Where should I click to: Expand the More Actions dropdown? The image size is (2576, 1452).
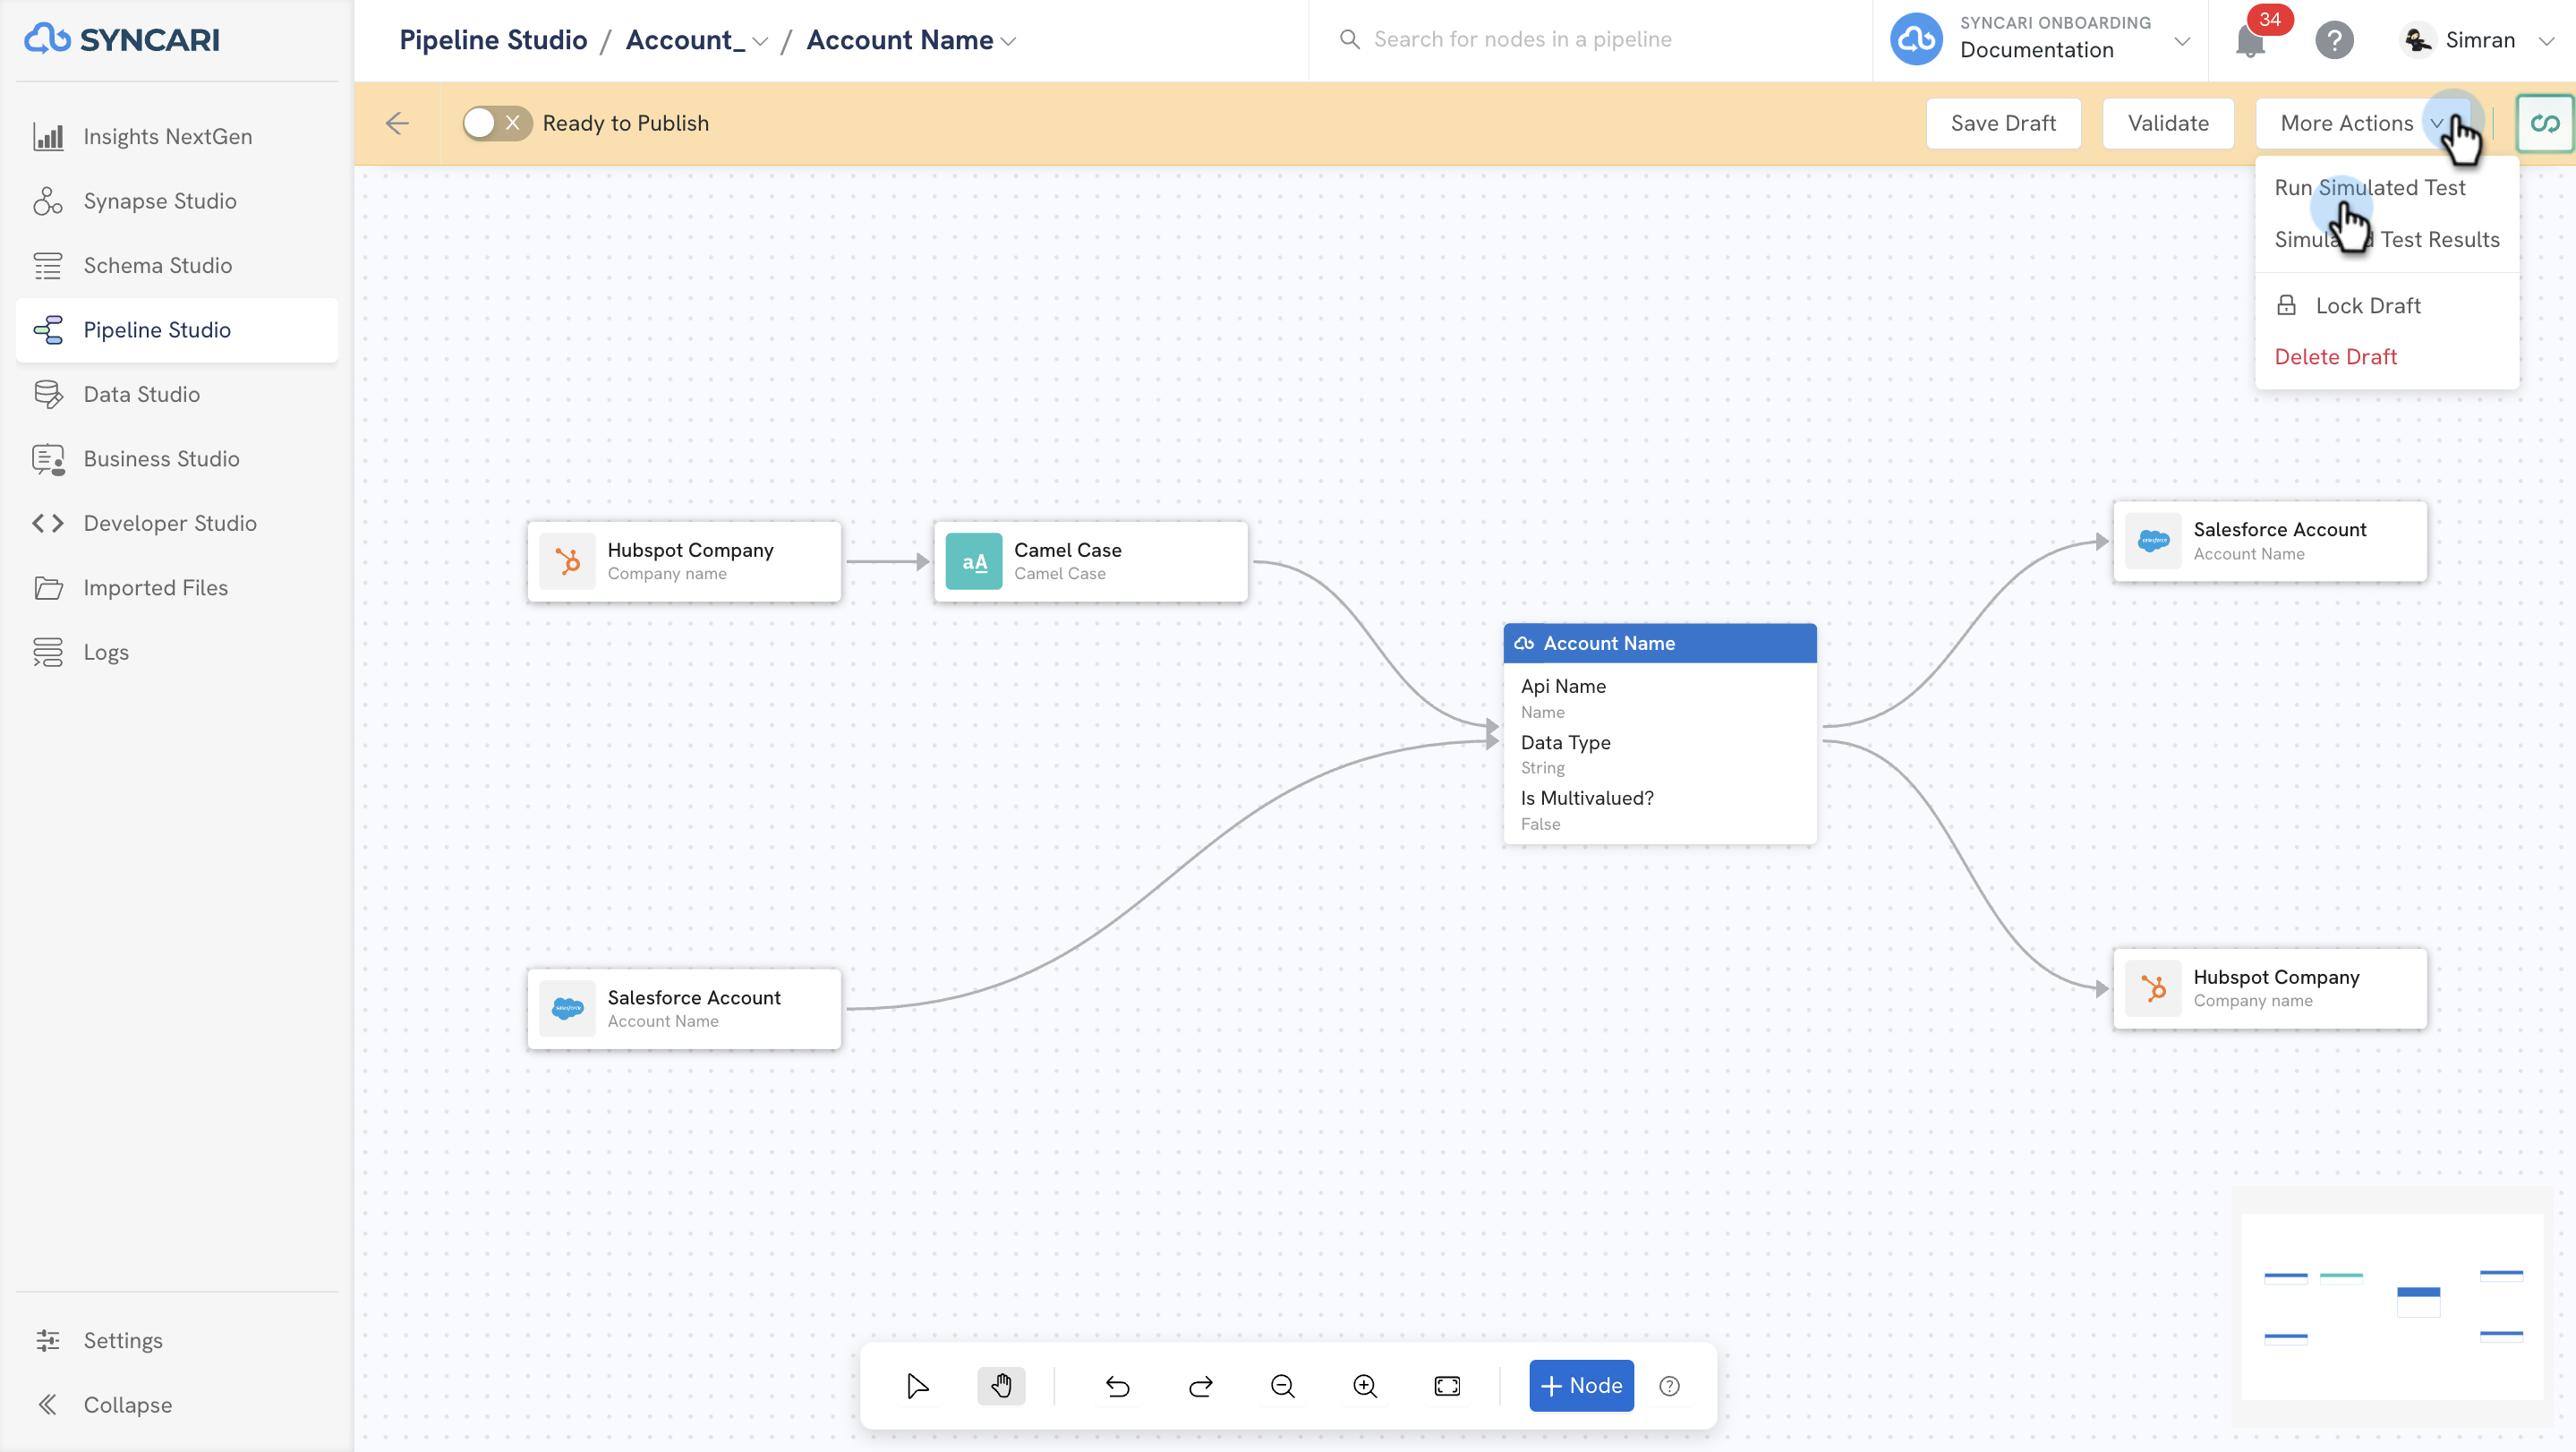(x=2363, y=123)
